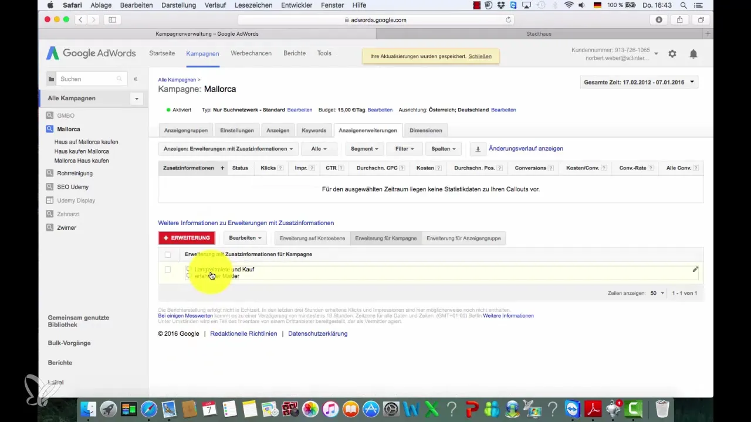
Task: Reload the page in Safari address bar
Action: (x=508, y=19)
